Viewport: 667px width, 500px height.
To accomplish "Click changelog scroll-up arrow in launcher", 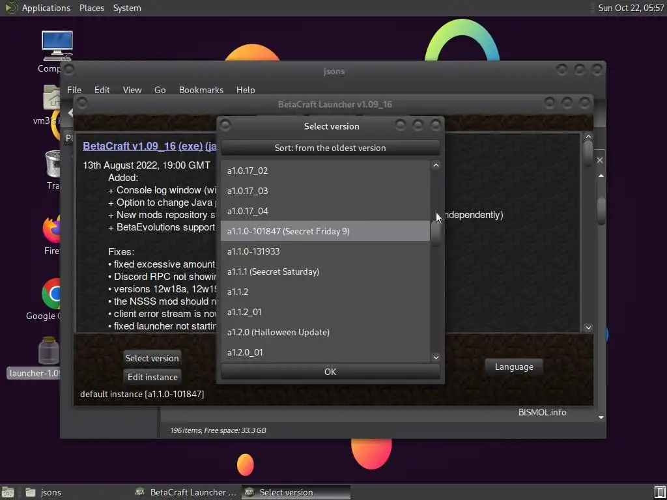I will click(588, 137).
